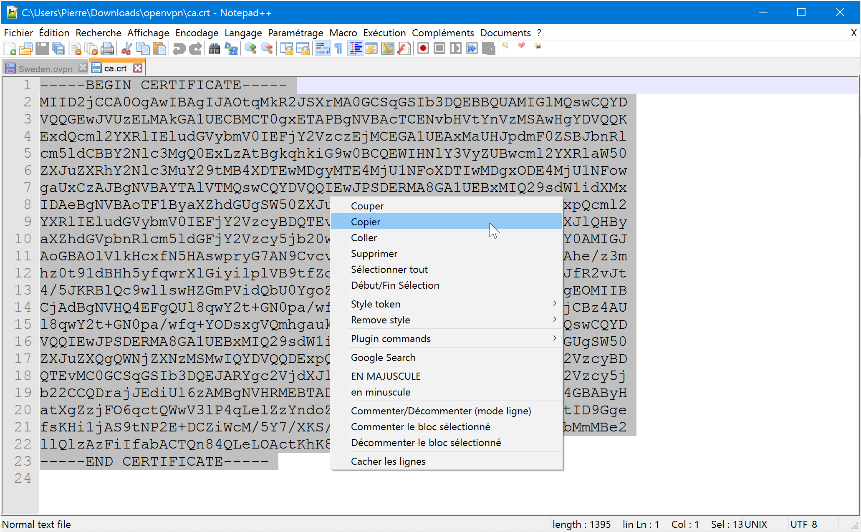
Task: Click the Zoom in magnifier icon
Action: pyautogui.click(x=250, y=48)
